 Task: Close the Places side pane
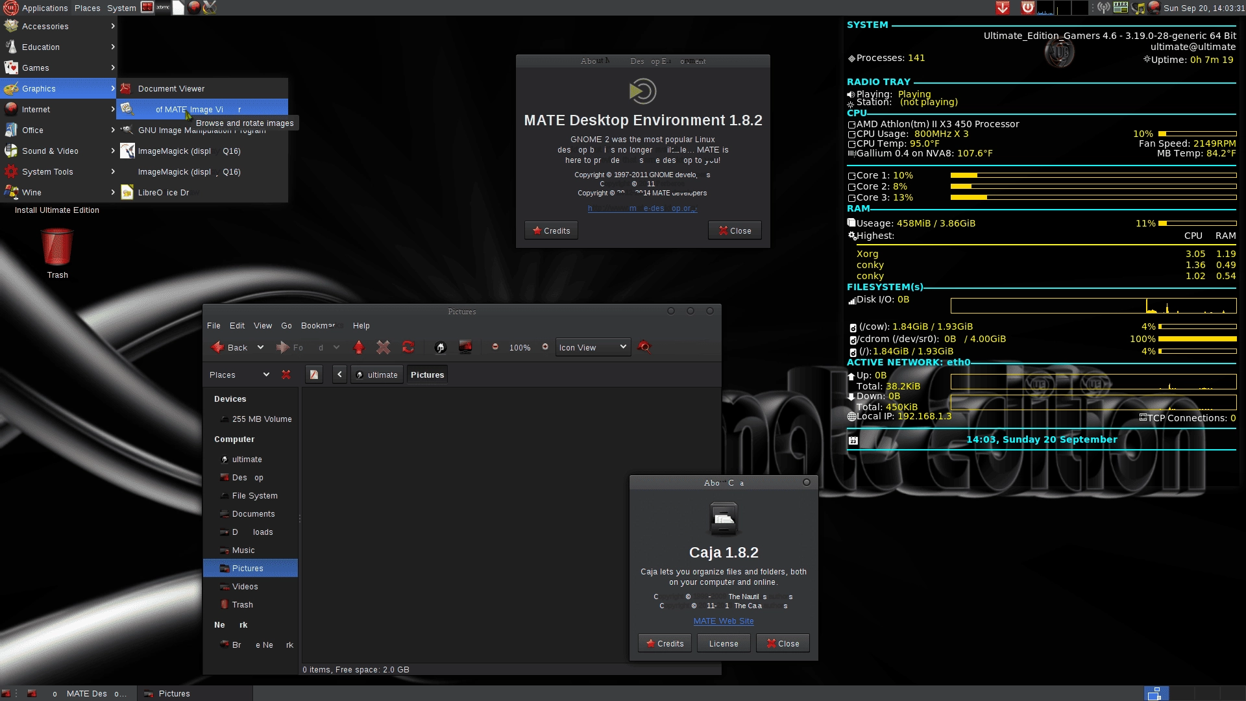point(286,375)
